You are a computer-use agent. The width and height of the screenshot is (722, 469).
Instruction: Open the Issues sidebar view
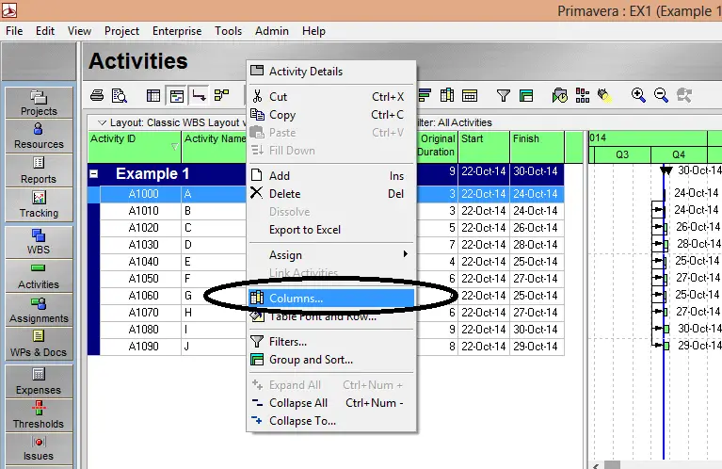(x=39, y=448)
